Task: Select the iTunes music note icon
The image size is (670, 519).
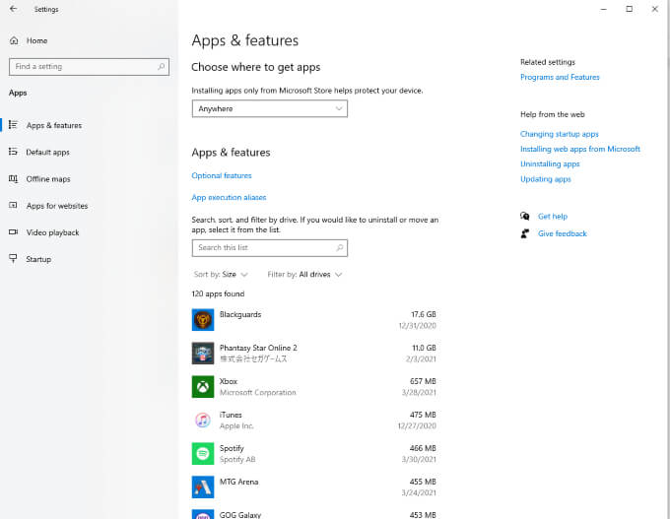Action: pos(203,420)
